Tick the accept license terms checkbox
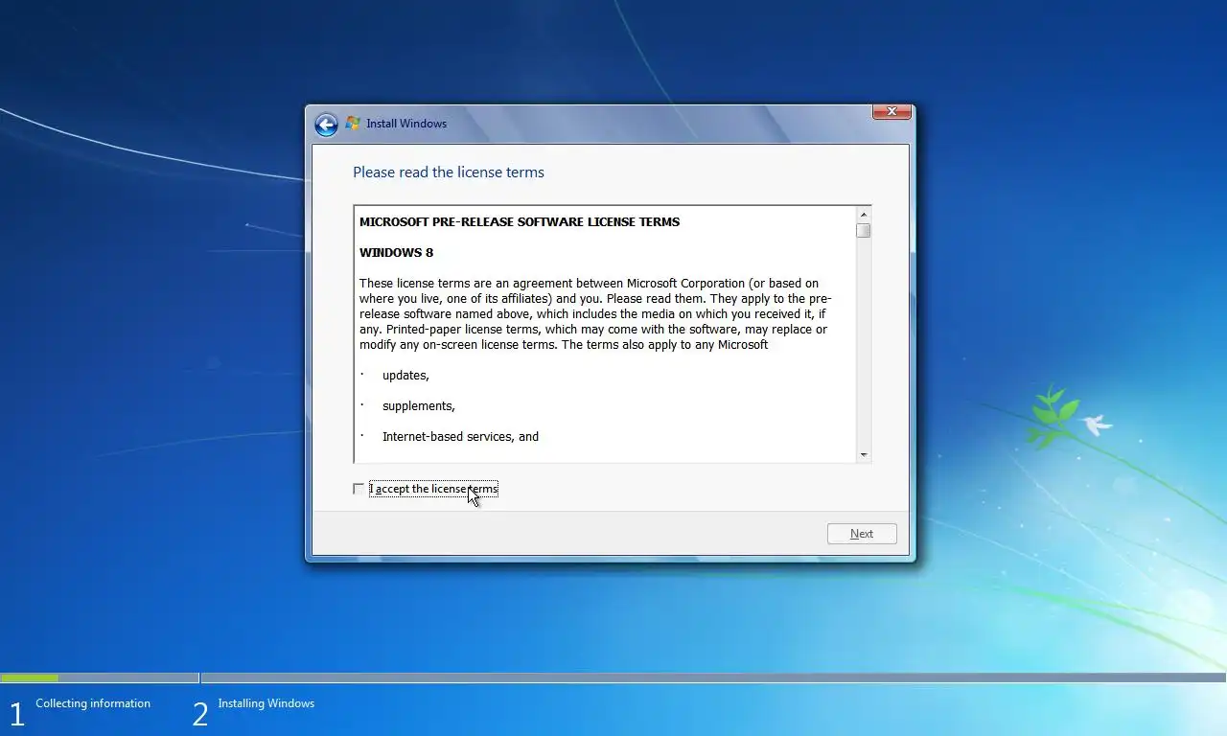This screenshot has width=1227, height=736. pyautogui.click(x=359, y=489)
